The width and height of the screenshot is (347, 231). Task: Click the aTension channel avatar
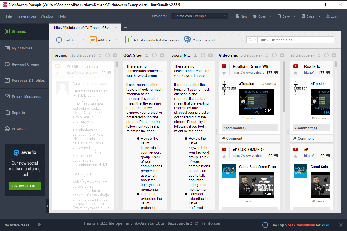coord(229,88)
